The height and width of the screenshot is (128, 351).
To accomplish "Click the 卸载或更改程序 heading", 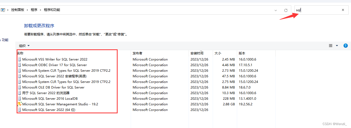I will pyautogui.click(x=39, y=26).
